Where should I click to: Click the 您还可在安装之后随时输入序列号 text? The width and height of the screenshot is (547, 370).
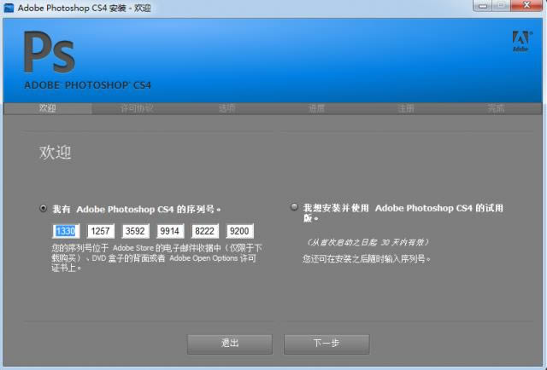click(367, 258)
